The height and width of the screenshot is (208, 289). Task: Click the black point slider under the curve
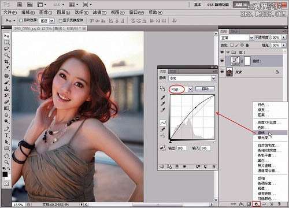tap(171, 142)
